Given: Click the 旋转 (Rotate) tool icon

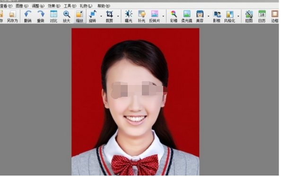Looking at the screenshot, I should point(93,17).
